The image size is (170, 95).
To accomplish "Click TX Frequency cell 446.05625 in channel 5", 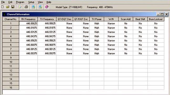I will [47, 41].
